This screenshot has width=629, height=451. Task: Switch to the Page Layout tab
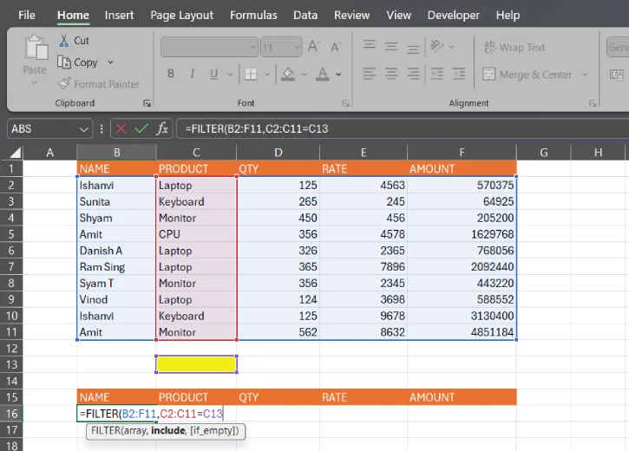point(181,16)
